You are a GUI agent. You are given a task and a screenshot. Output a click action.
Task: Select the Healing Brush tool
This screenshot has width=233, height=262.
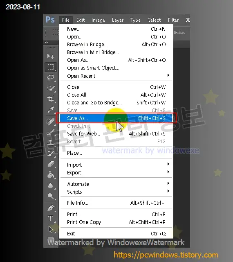51,122
